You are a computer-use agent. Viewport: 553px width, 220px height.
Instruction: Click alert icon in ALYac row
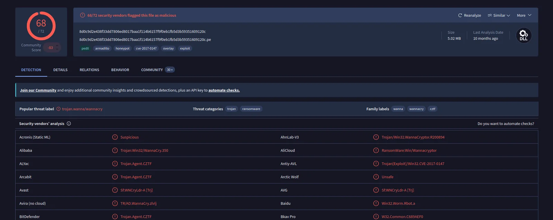coord(115,164)
